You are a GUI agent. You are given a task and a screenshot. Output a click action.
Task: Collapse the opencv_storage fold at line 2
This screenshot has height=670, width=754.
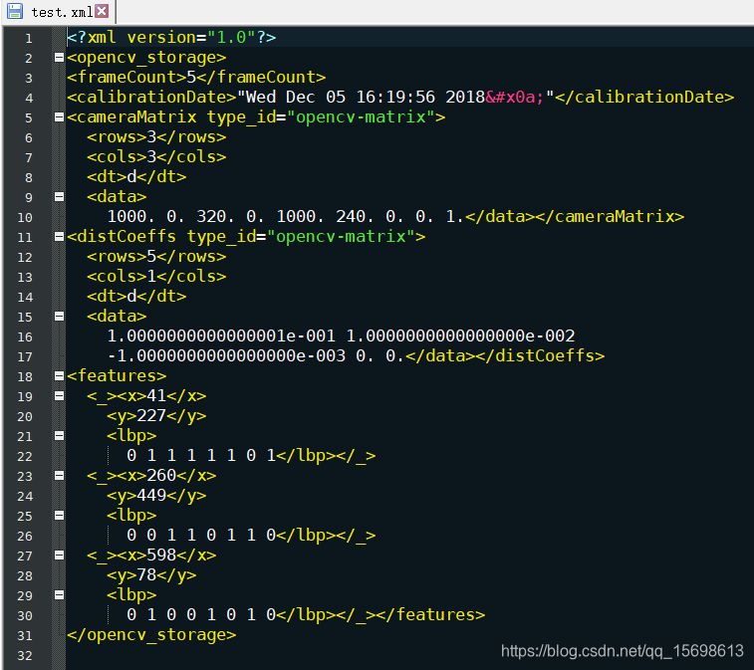click(x=59, y=58)
